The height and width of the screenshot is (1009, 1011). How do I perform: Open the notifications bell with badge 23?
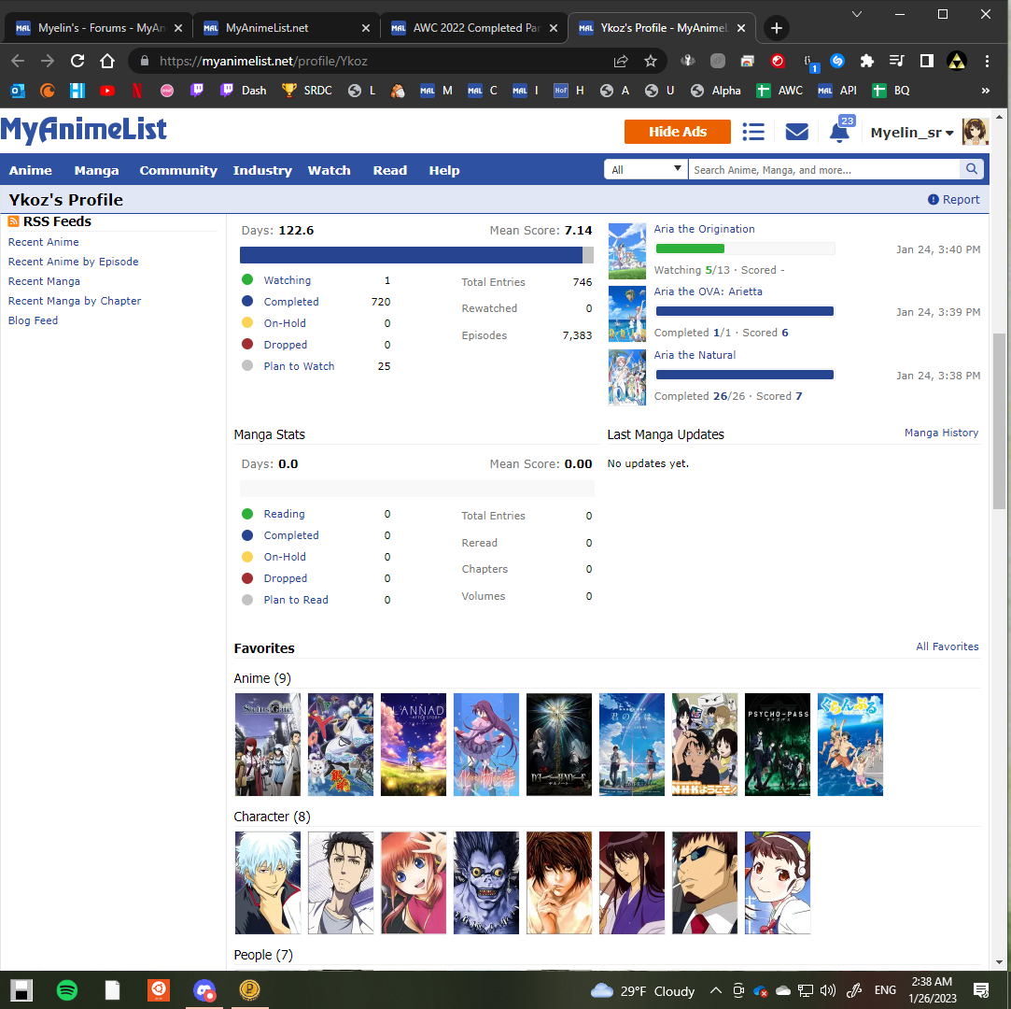839,131
